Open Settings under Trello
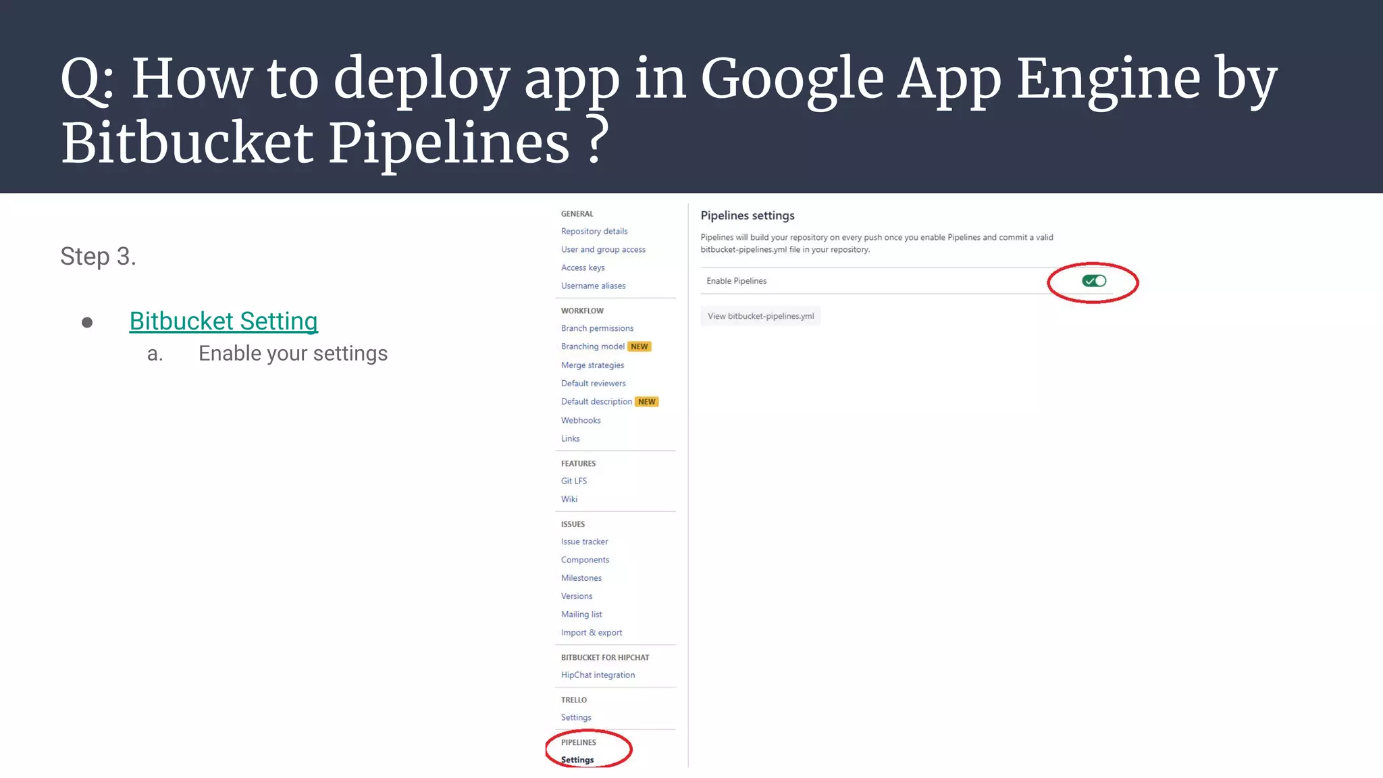Viewport: 1383px width, 778px height. point(576,718)
